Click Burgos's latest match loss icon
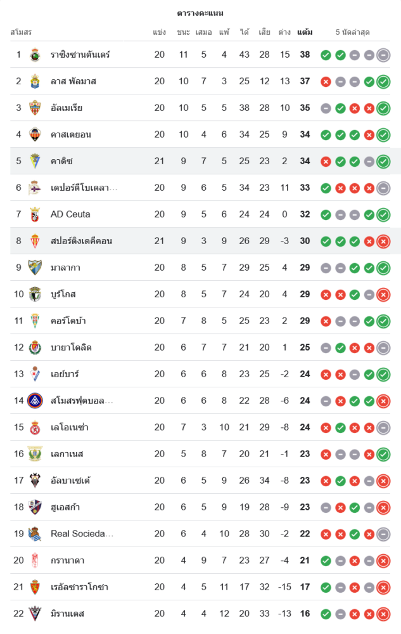Viewport: 401px width, 634px height. tap(383, 294)
